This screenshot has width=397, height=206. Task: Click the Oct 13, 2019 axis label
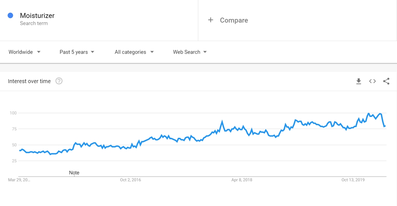(353, 180)
